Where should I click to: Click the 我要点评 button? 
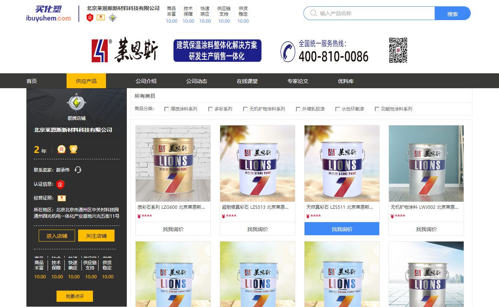[x=75, y=296]
